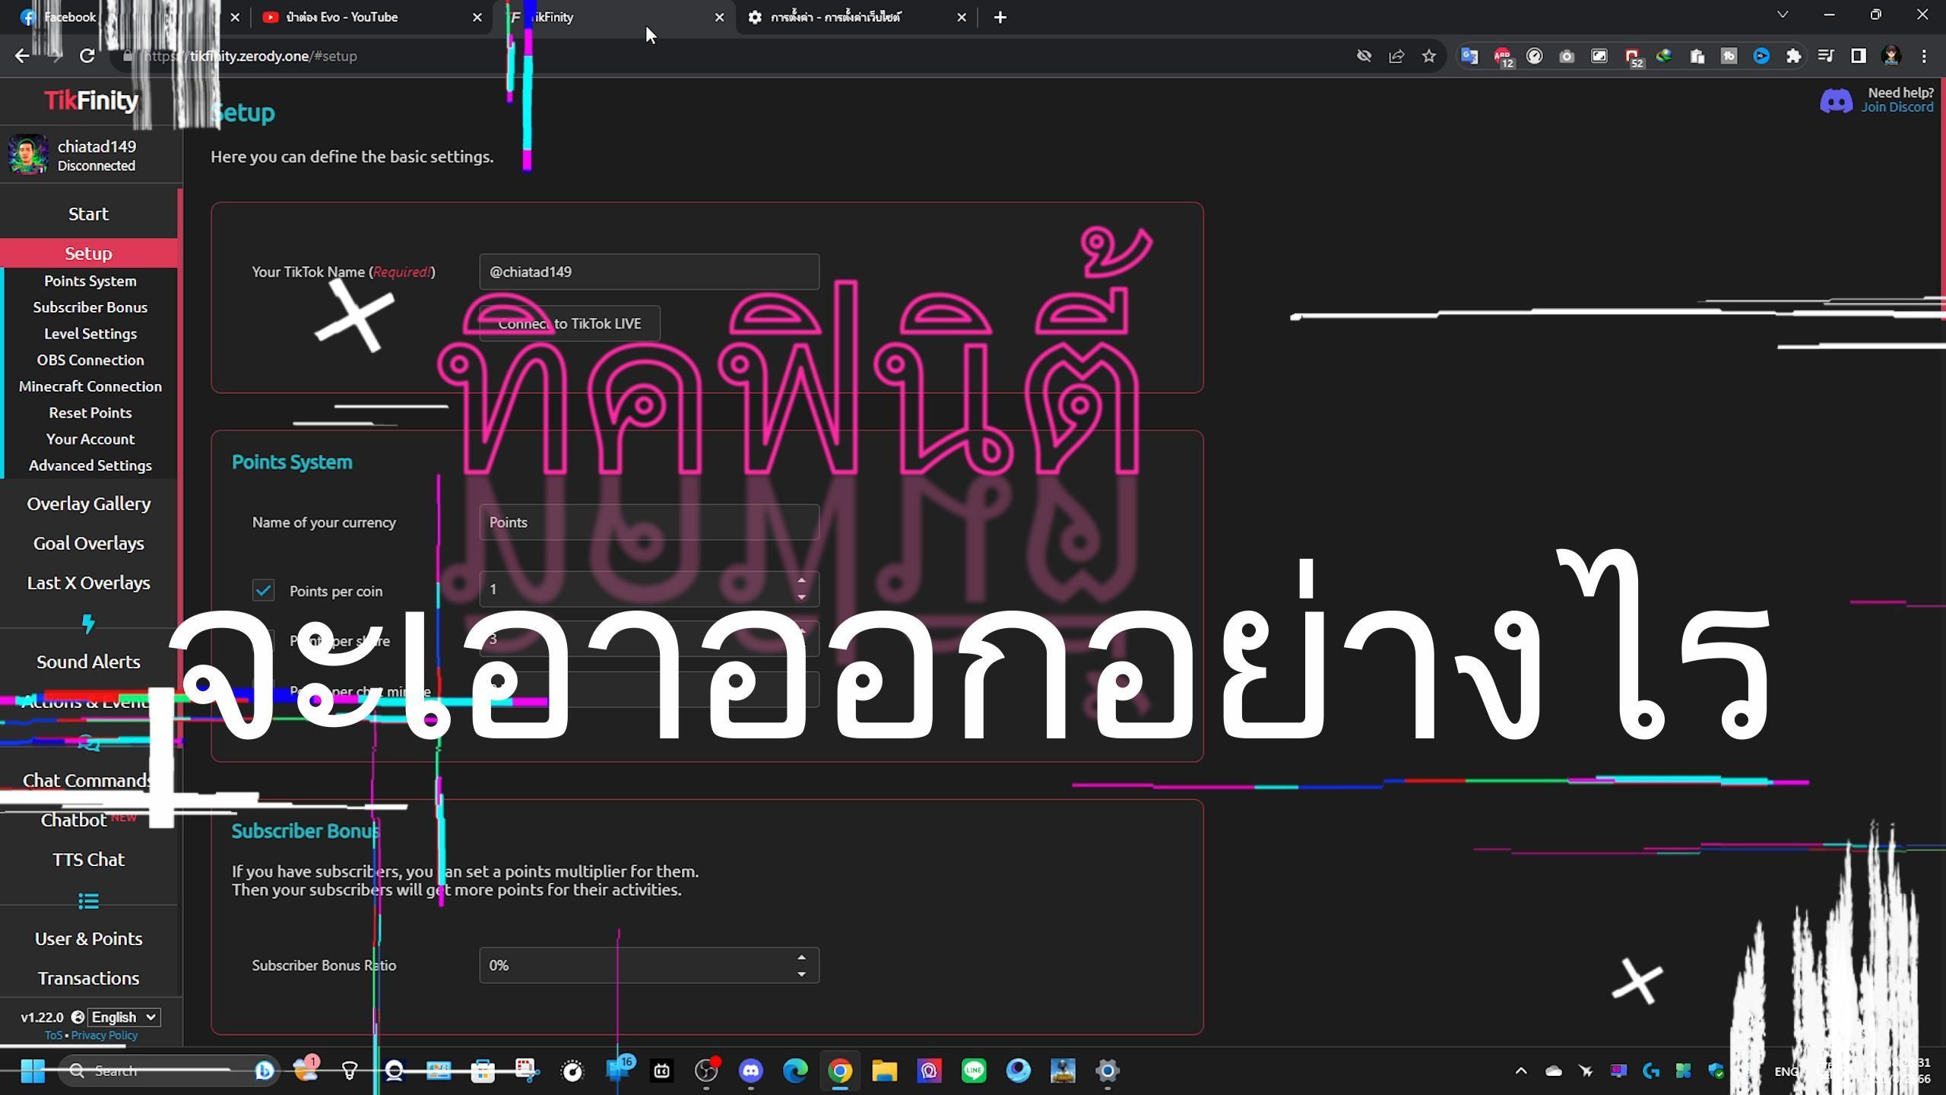Open the Chrome three-dot menu
This screenshot has height=1095, width=1946.
[1924, 56]
